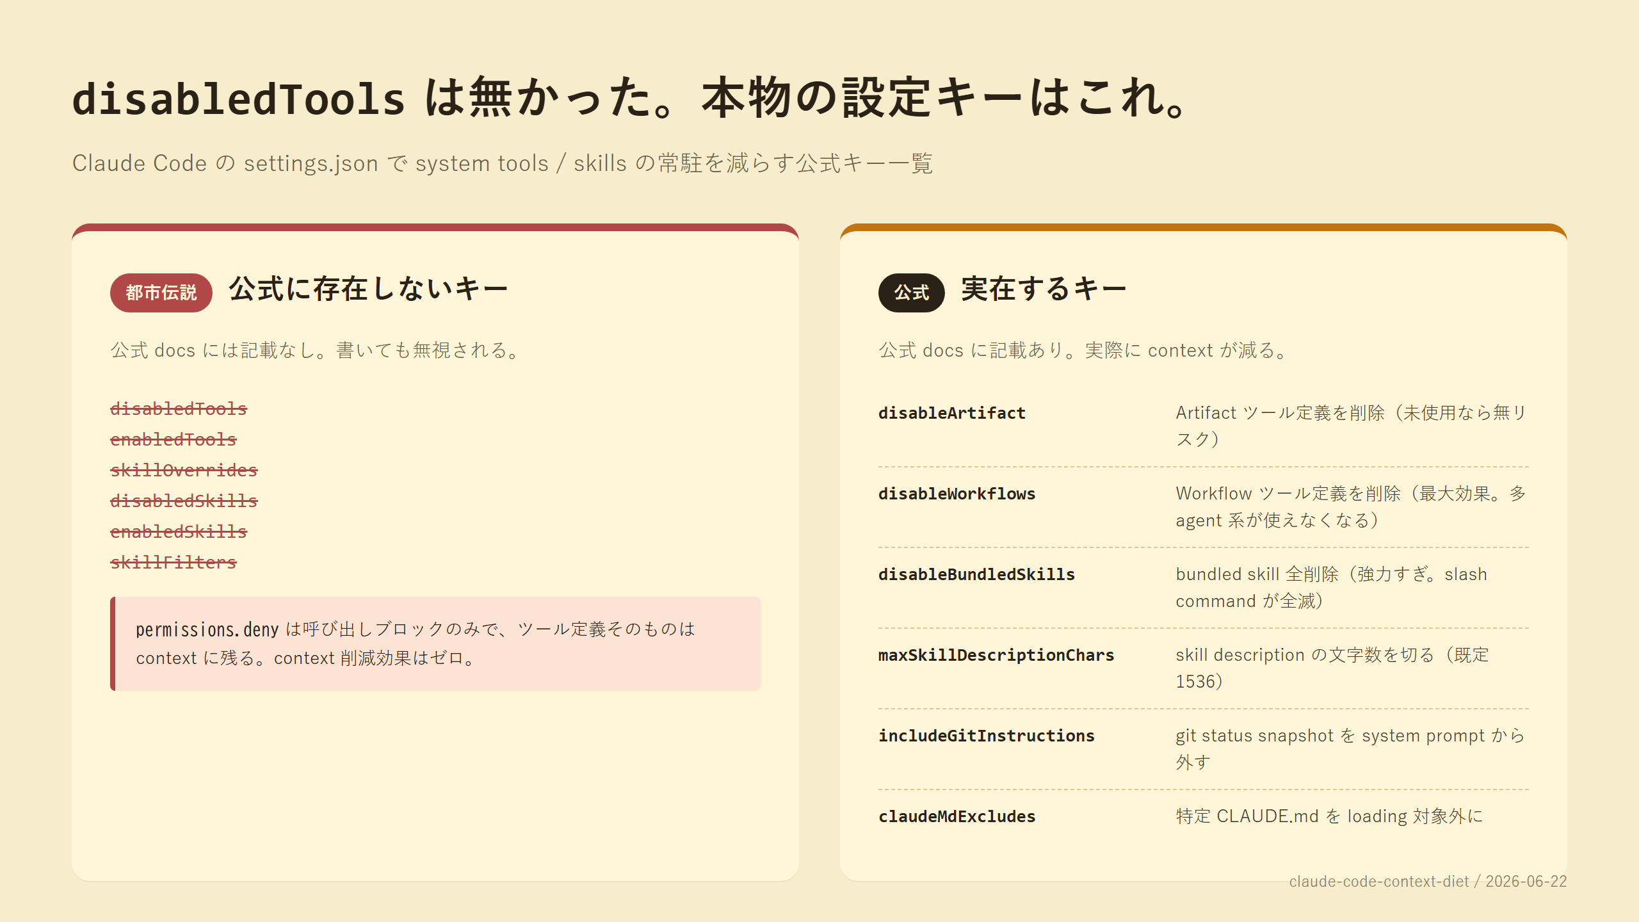Click the heading 実在するキー
1639x922 pixels.
[1044, 289]
